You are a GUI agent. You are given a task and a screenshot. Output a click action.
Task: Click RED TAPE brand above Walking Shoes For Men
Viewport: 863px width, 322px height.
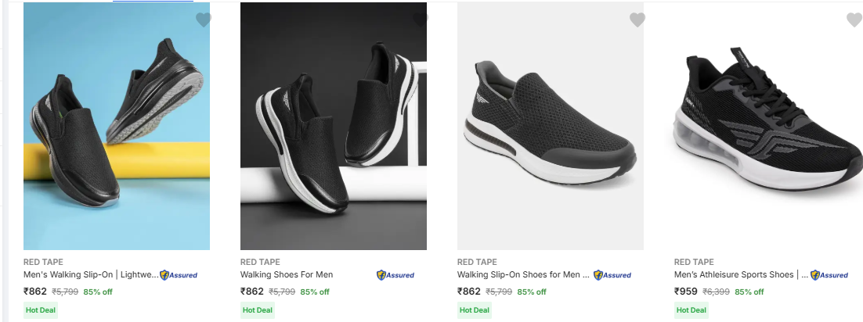click(260, 262)
